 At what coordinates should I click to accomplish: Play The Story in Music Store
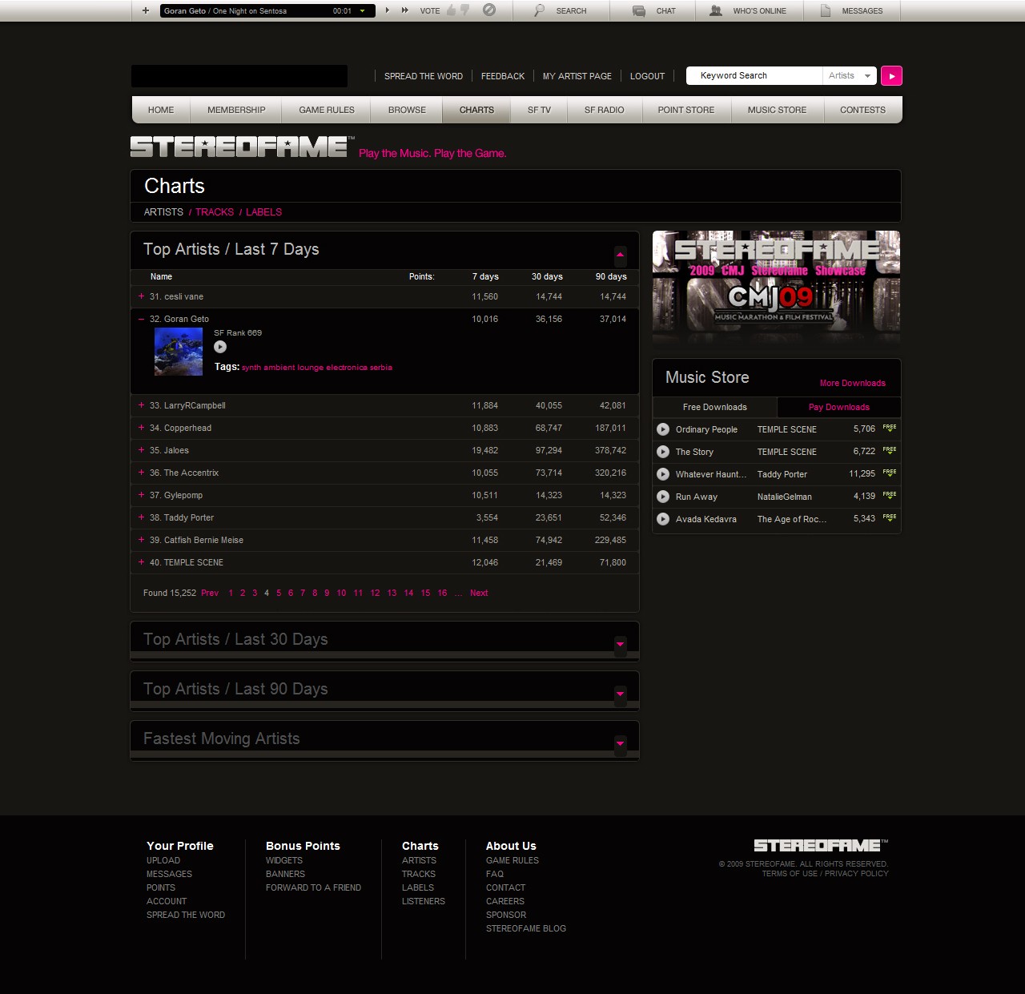click(663, 452)
